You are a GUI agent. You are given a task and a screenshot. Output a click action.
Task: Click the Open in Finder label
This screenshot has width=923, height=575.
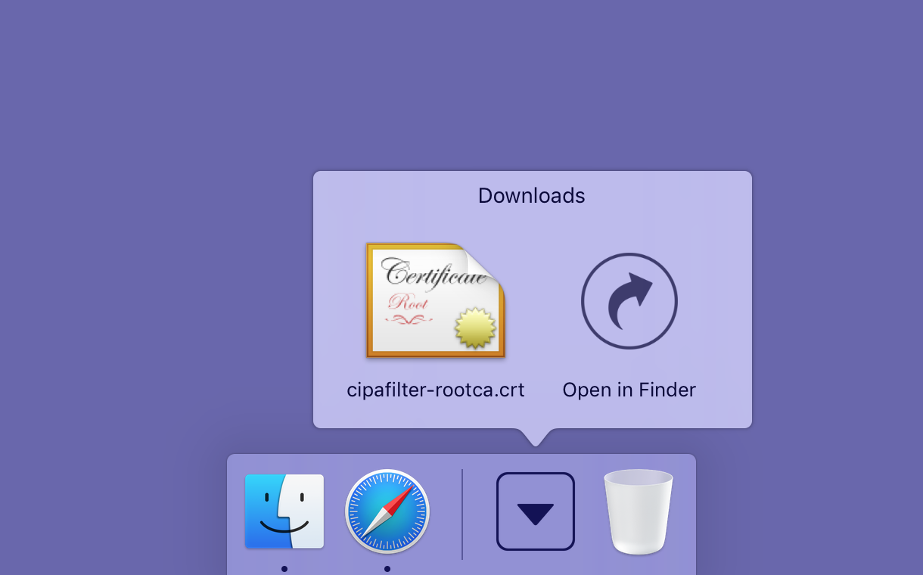[629, 390]
